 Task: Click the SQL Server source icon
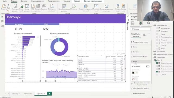pyautogui.click(x=33, y=6)
